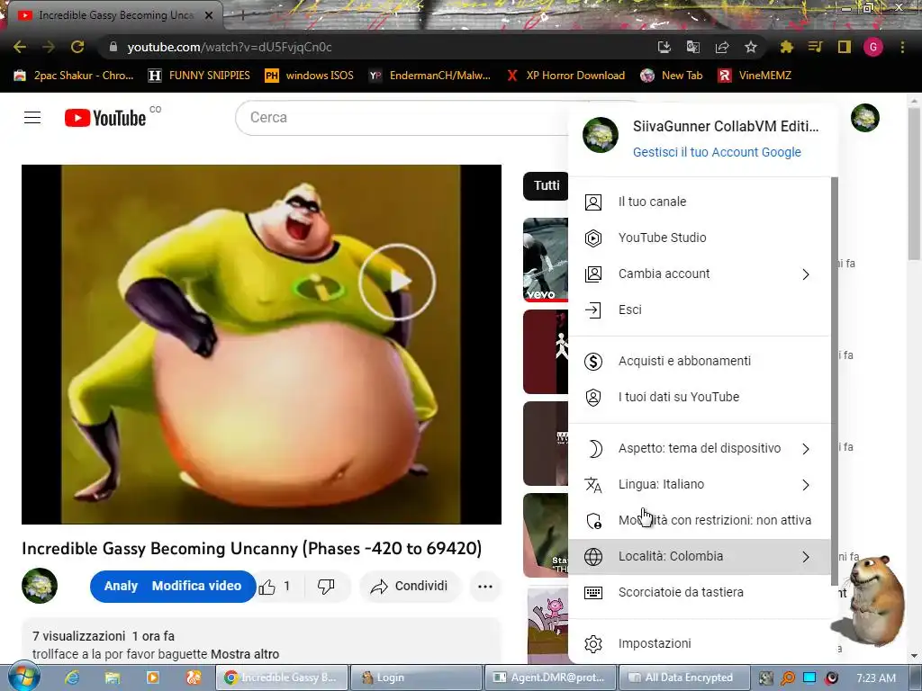Screen dimensions: 922x691
Task: Toggle the browser side panel icon
Action: click(845, 47)
